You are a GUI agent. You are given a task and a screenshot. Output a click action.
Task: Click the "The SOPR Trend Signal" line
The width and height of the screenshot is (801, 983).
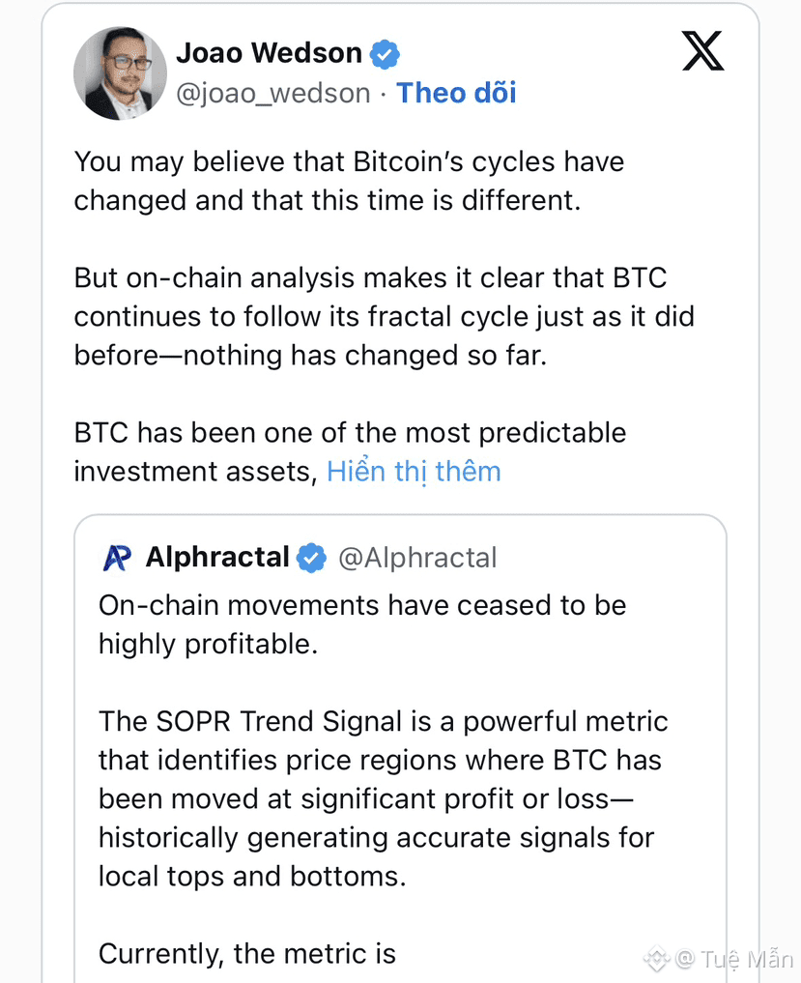point(383,722)
